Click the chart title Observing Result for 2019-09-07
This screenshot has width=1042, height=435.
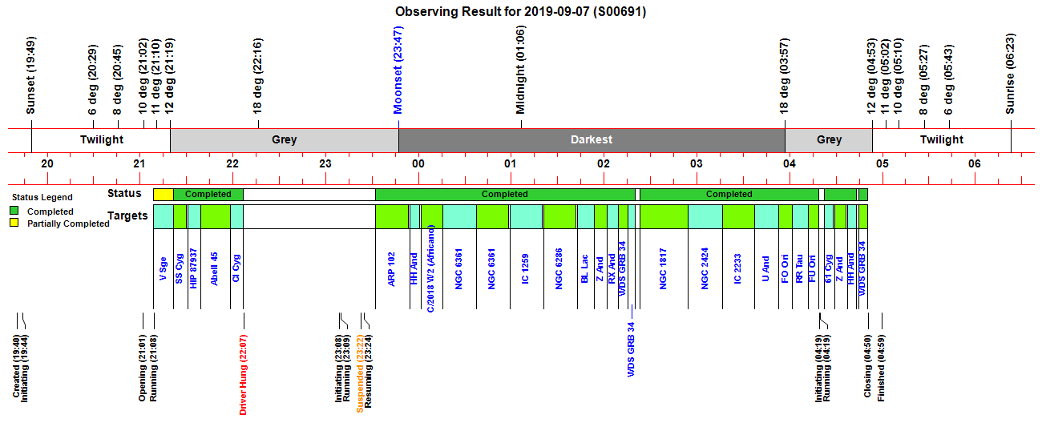[x=521, y=12]
